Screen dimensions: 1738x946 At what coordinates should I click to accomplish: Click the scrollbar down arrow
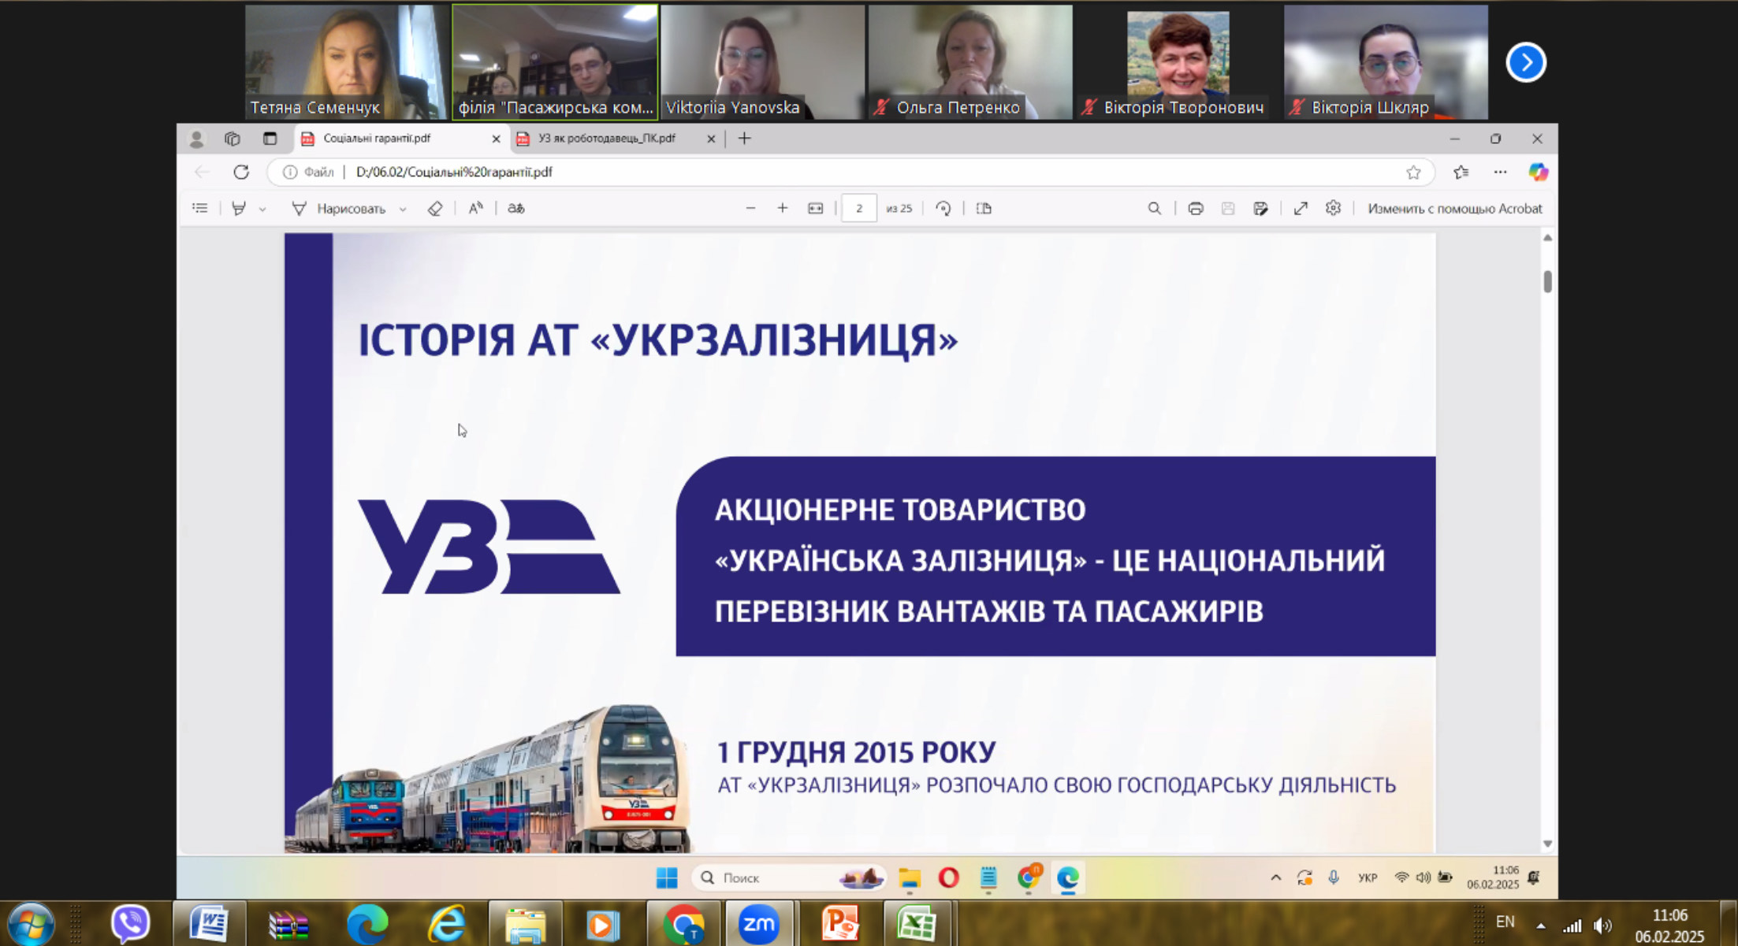pyautogui.click(x=1548, y=844)
